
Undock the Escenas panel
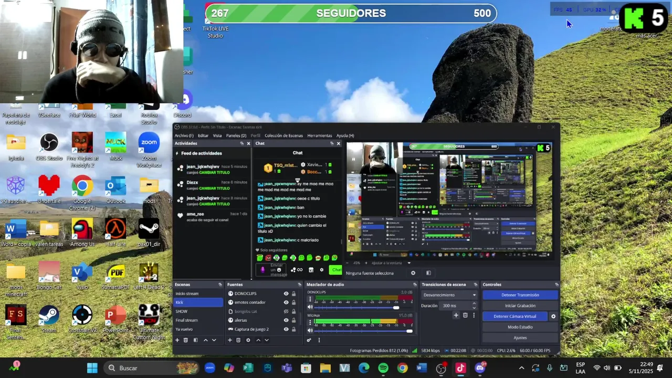220,285
